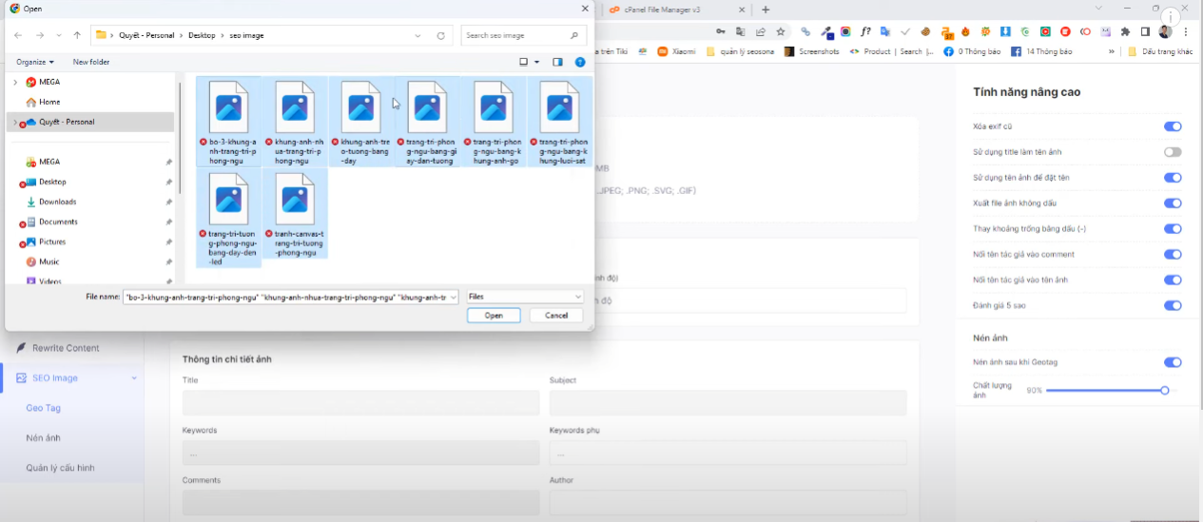1203x522 pixels.
Task: Open the help icon in Open dialog
Action: [x=580, y=62]
